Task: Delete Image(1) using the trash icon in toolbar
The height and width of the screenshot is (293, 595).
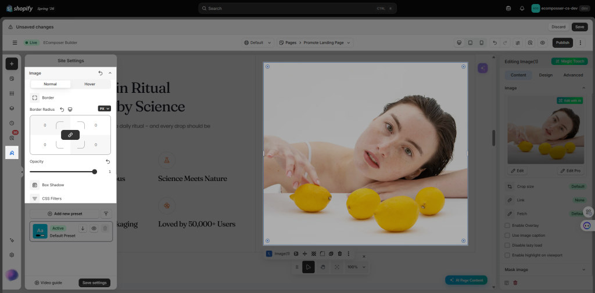Action: pyautogui.click(x=339, y=254)
